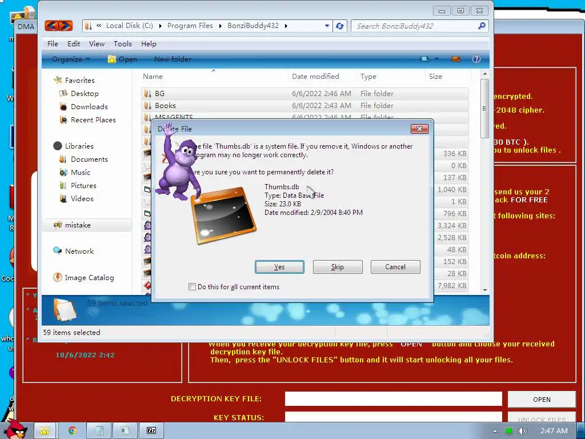Screen dimensions: 585x439
Task: Click the notepad taskbar icon
Action: point(99,430)
